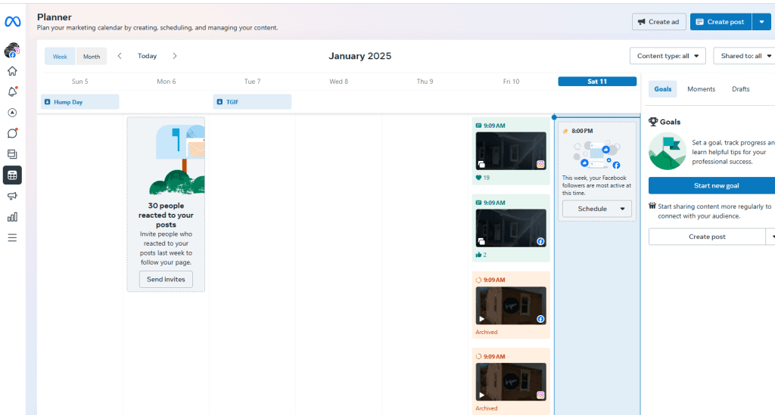Open Notifications bell in sidebar
775x415 pixels.
12,92
